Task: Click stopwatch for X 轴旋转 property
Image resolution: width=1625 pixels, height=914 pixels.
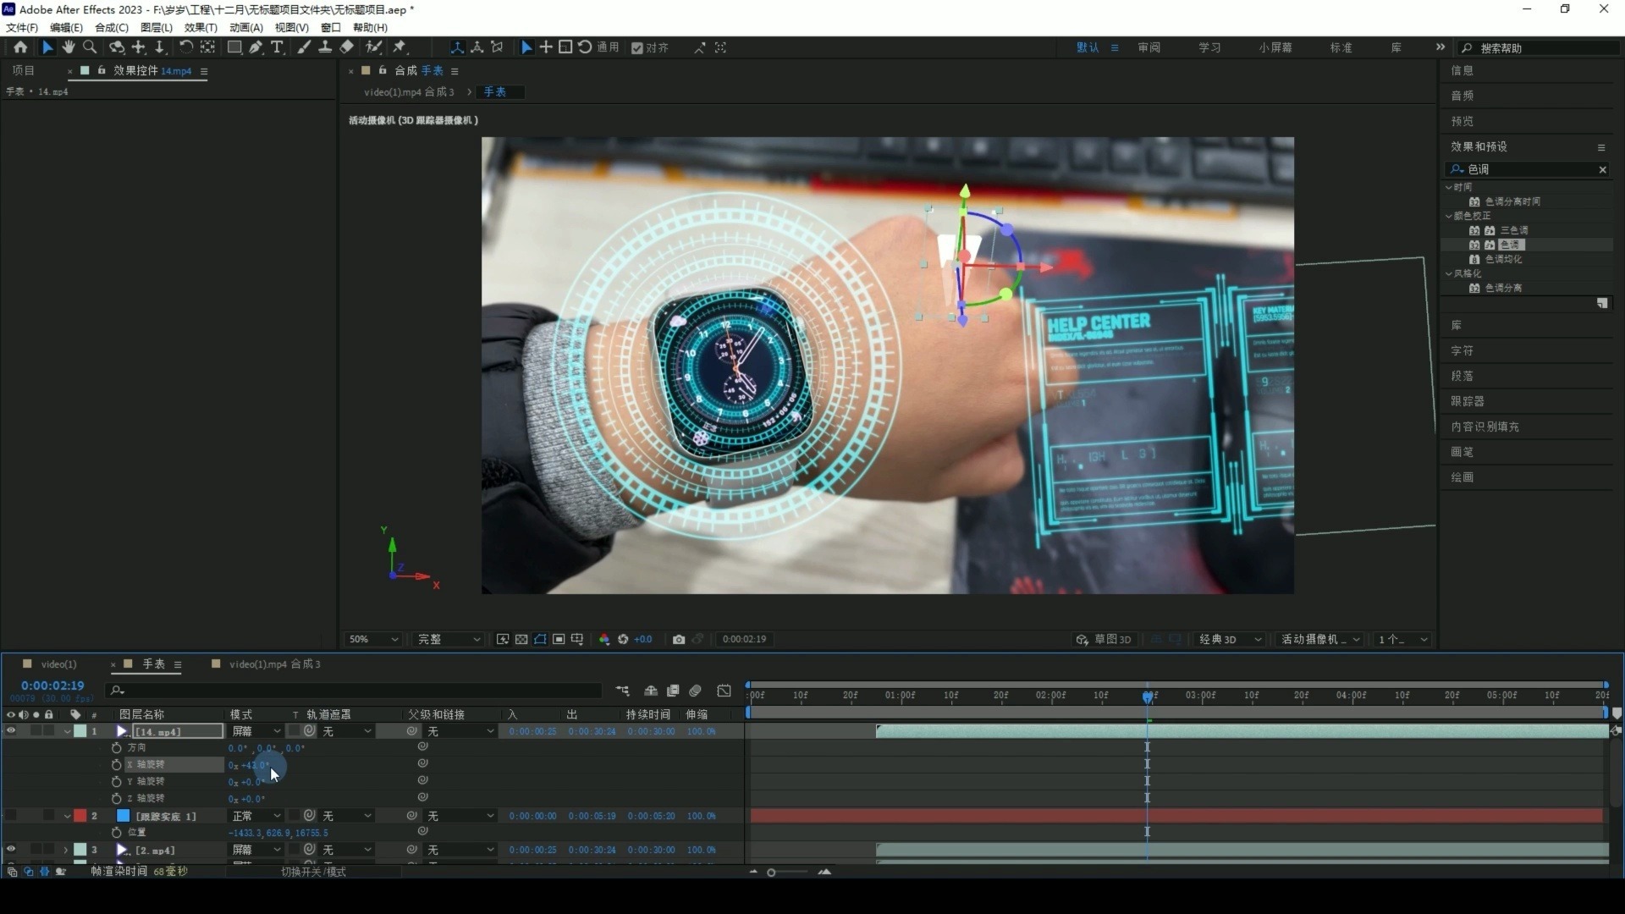Action: (x=117, y=765)
